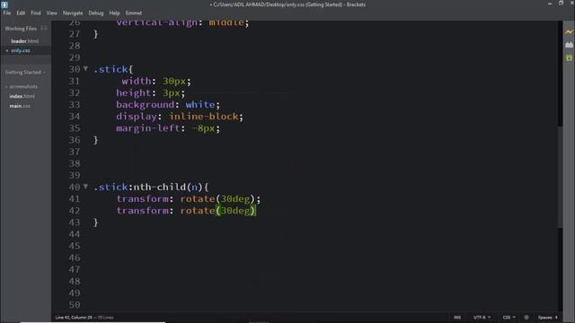
Task: Open index.html in the project tree
Action: coord(22,96)
